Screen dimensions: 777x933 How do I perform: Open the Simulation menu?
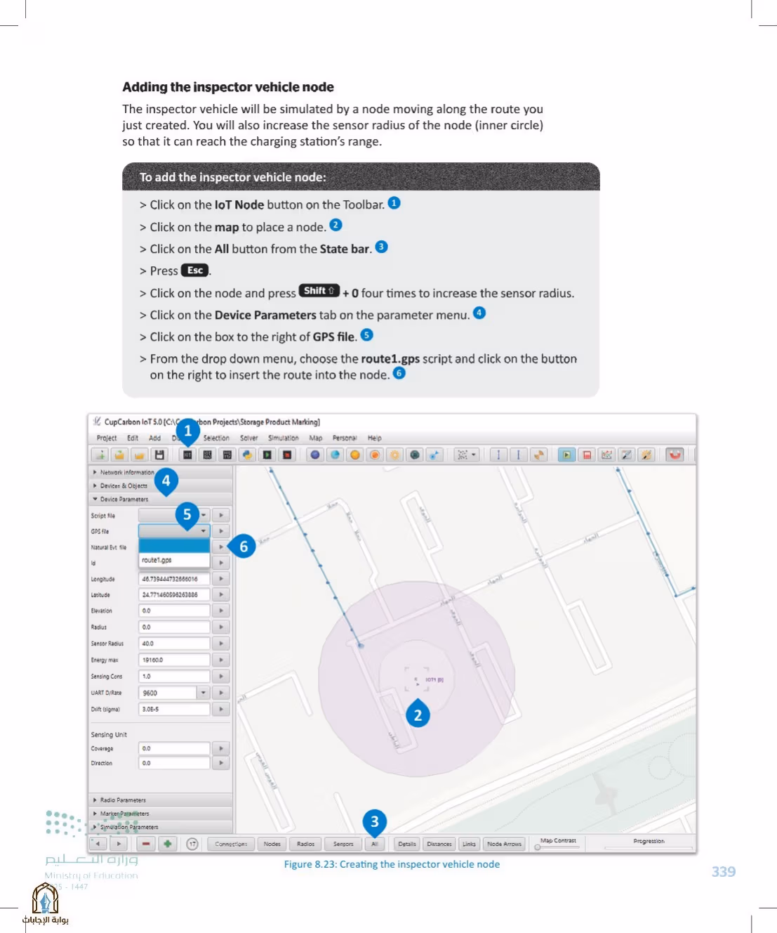(283, 438)
